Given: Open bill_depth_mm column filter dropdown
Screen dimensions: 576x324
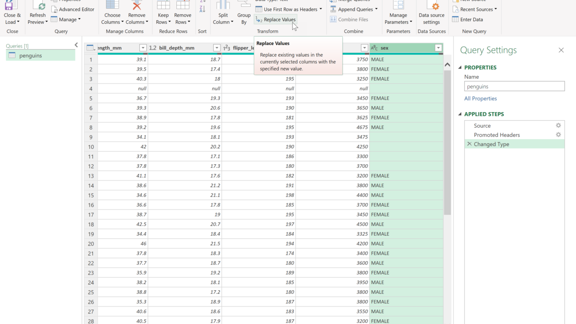Looking at the screenshot, I should pyautogui.click(x=216, y=48).
